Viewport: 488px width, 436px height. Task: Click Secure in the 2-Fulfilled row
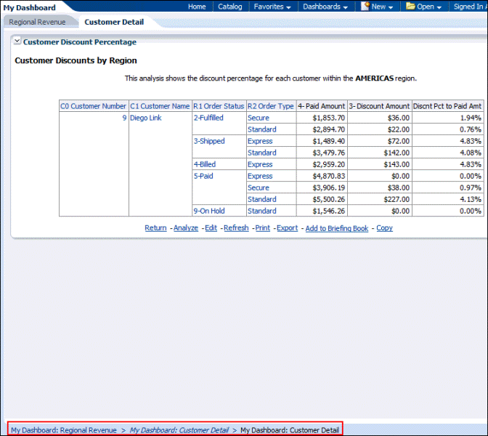click(x=259, y=118)
